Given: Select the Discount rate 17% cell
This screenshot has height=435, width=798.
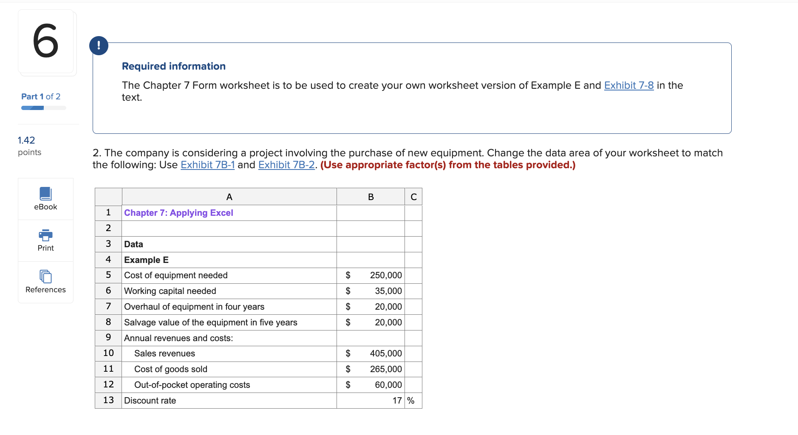Looking at the screenshot, I should 370,400.
